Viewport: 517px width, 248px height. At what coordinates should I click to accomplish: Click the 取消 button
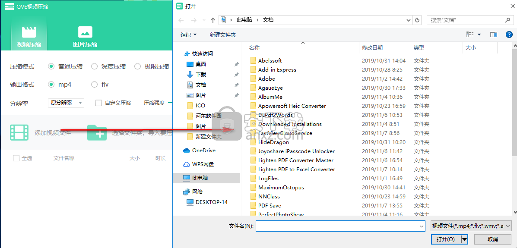coord(493,239)
